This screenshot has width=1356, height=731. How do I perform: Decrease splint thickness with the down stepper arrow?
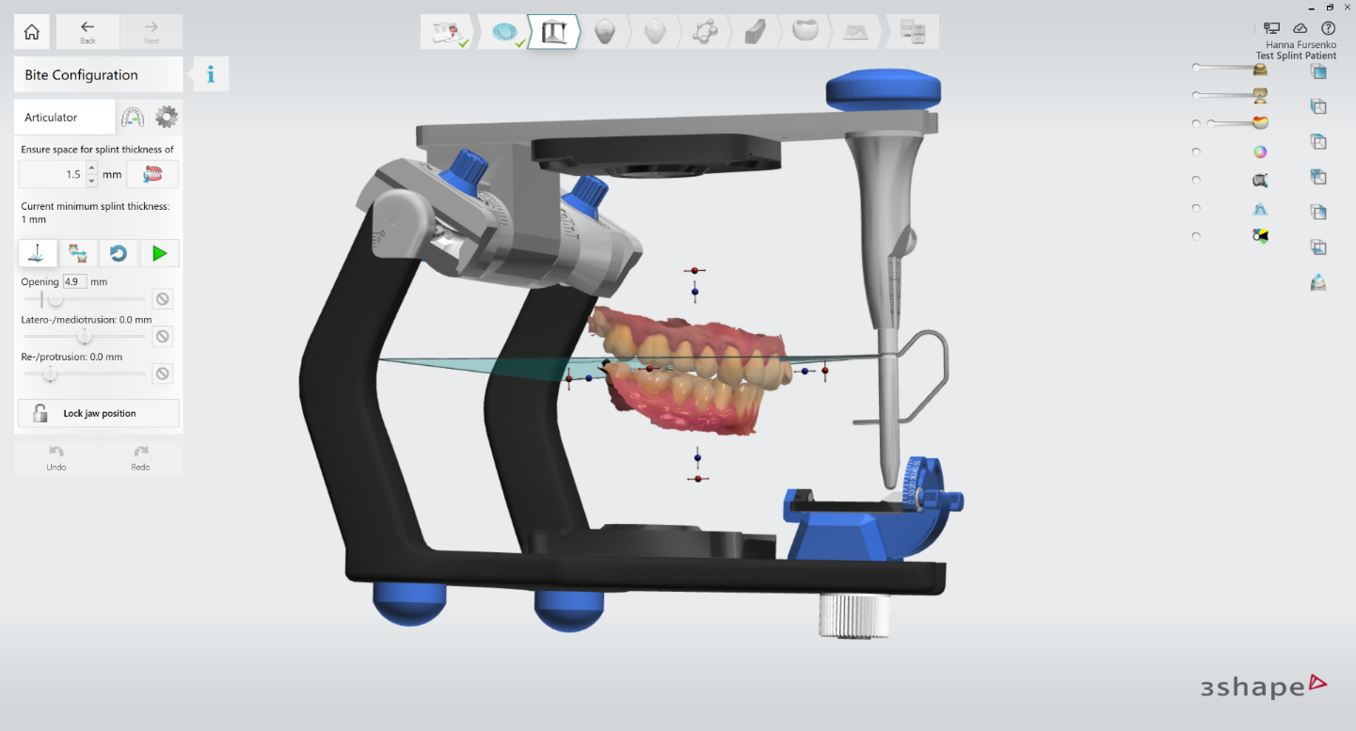pyautogui.click(x=91, y=180)
